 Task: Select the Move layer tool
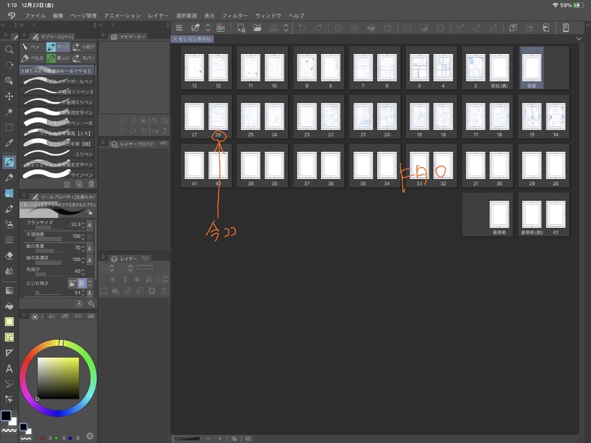coord(9,96)
